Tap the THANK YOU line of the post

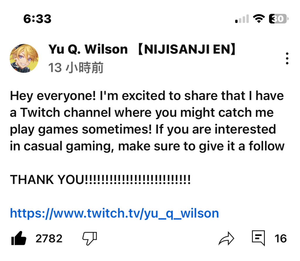100,180
